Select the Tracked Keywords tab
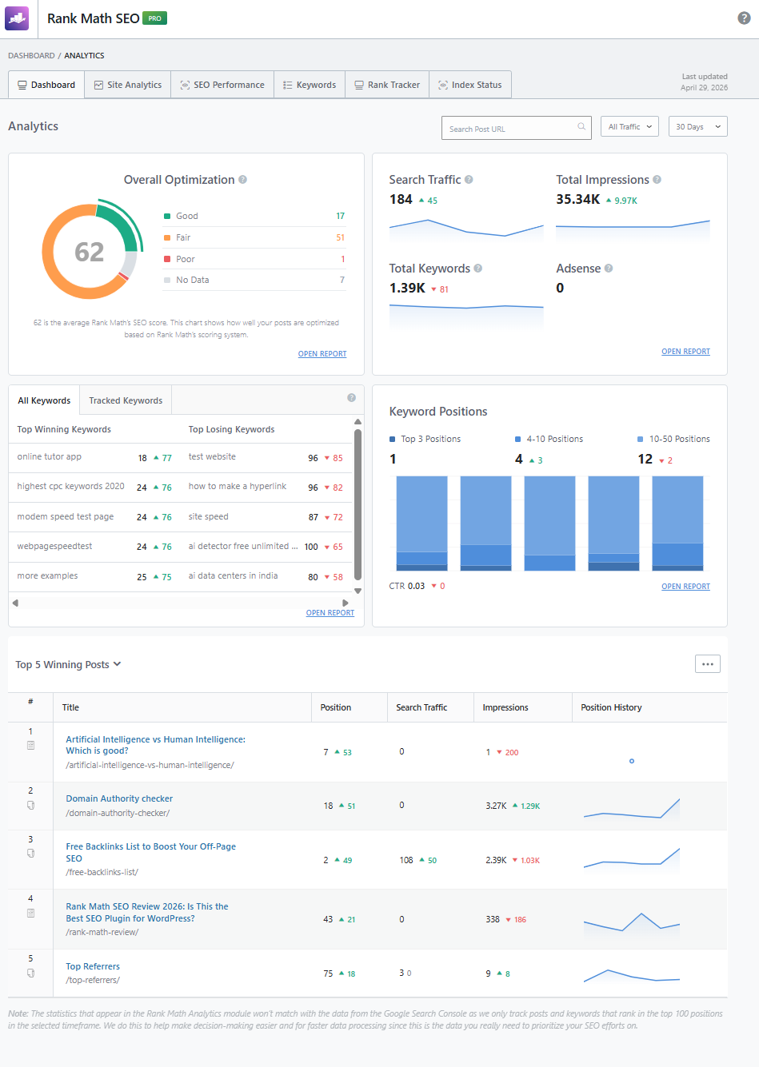759x1067 pixels. pyautogui.click(x=126, y=400)
